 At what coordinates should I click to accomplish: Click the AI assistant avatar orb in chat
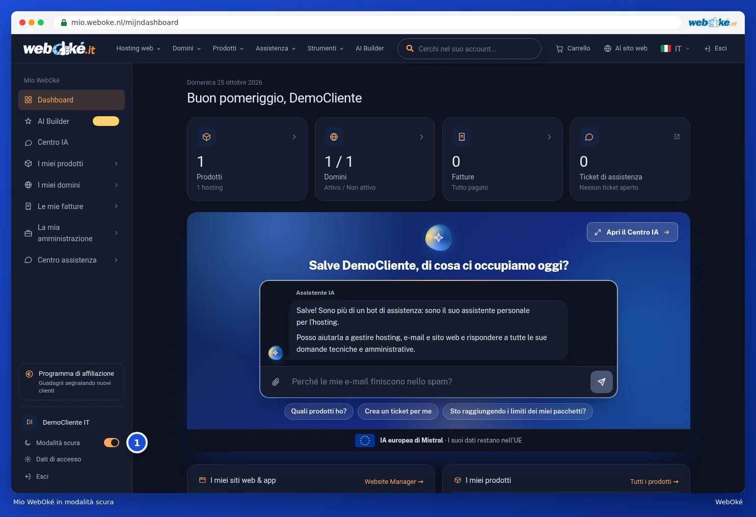click(x=276, y=353)
